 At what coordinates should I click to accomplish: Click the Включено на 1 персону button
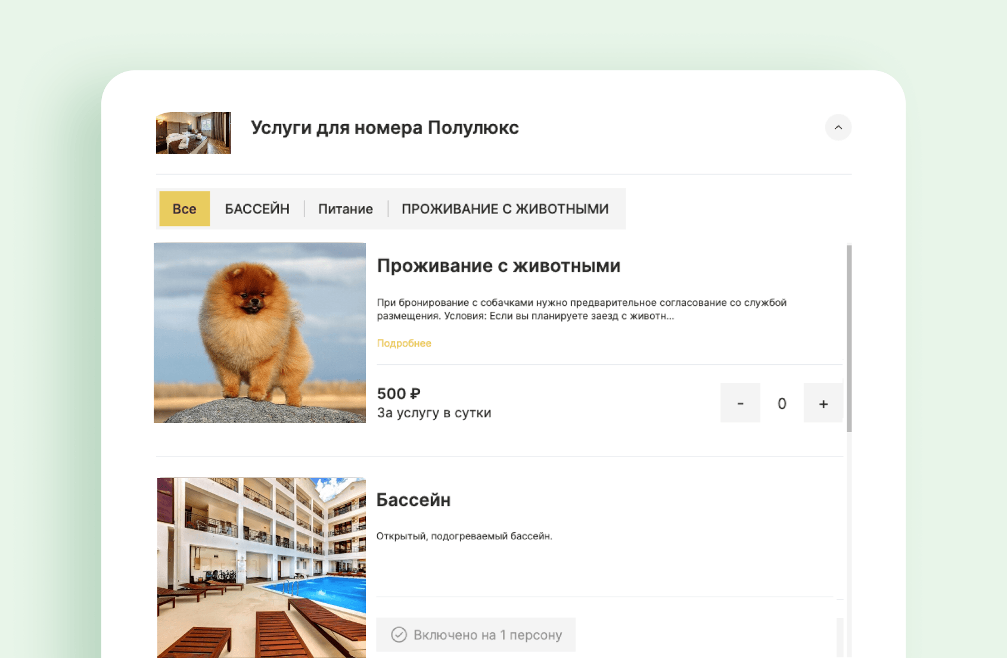coord(475,635)
